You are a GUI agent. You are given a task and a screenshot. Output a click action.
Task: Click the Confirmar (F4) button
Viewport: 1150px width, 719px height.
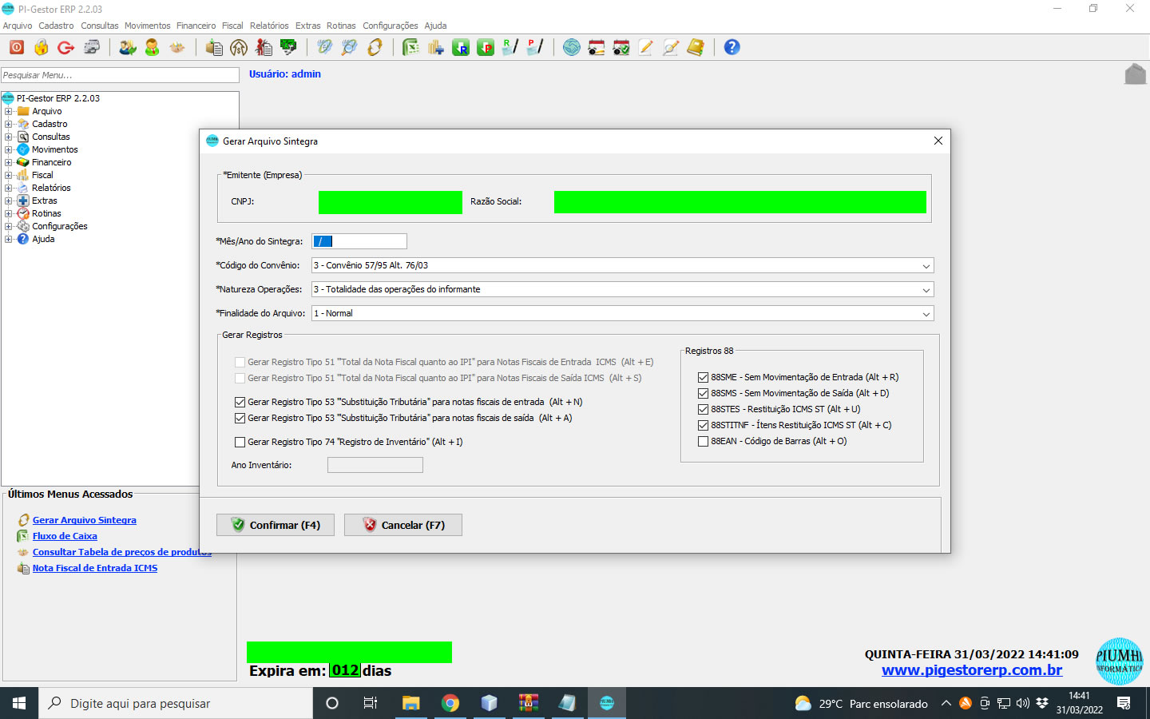[x=276, y=525]
